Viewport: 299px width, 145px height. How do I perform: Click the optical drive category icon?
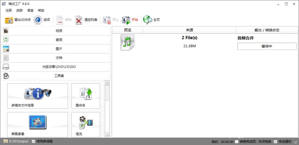[6, 67]
